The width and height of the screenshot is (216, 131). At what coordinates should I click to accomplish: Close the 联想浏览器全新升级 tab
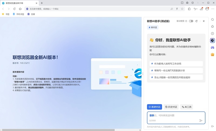click(36, 3)
